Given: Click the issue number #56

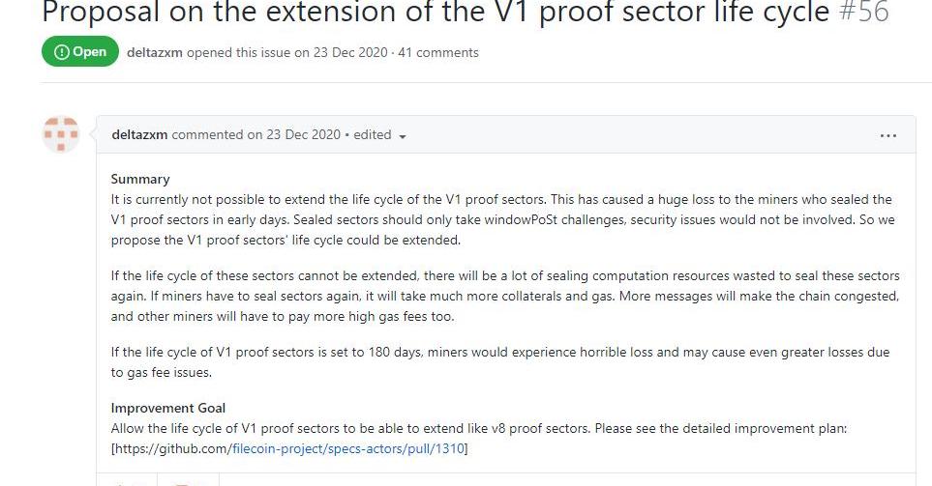Looking at the screenshot, I should (x=863, y=13).
